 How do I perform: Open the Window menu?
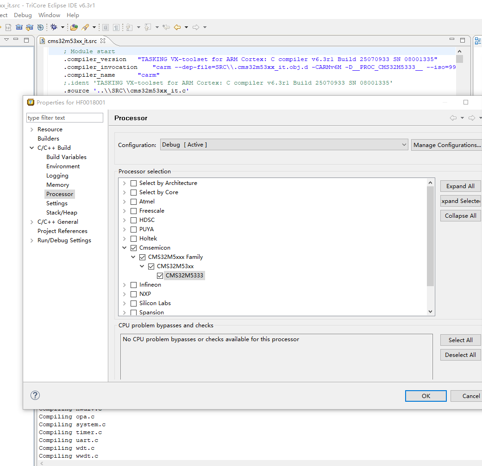click(49, 15)
